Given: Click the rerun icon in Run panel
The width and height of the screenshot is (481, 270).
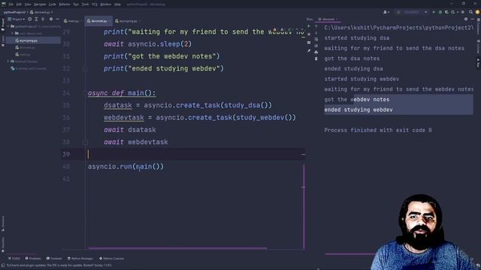Looking at the screenshot, I should click(309, 26).
